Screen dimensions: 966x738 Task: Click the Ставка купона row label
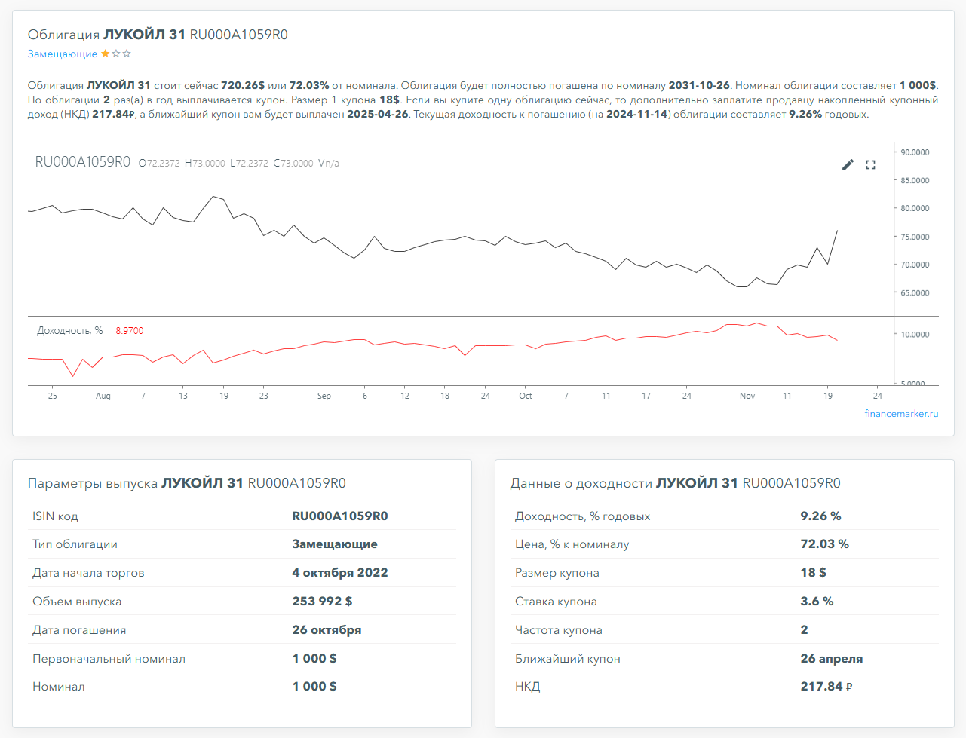pos(556,602)
